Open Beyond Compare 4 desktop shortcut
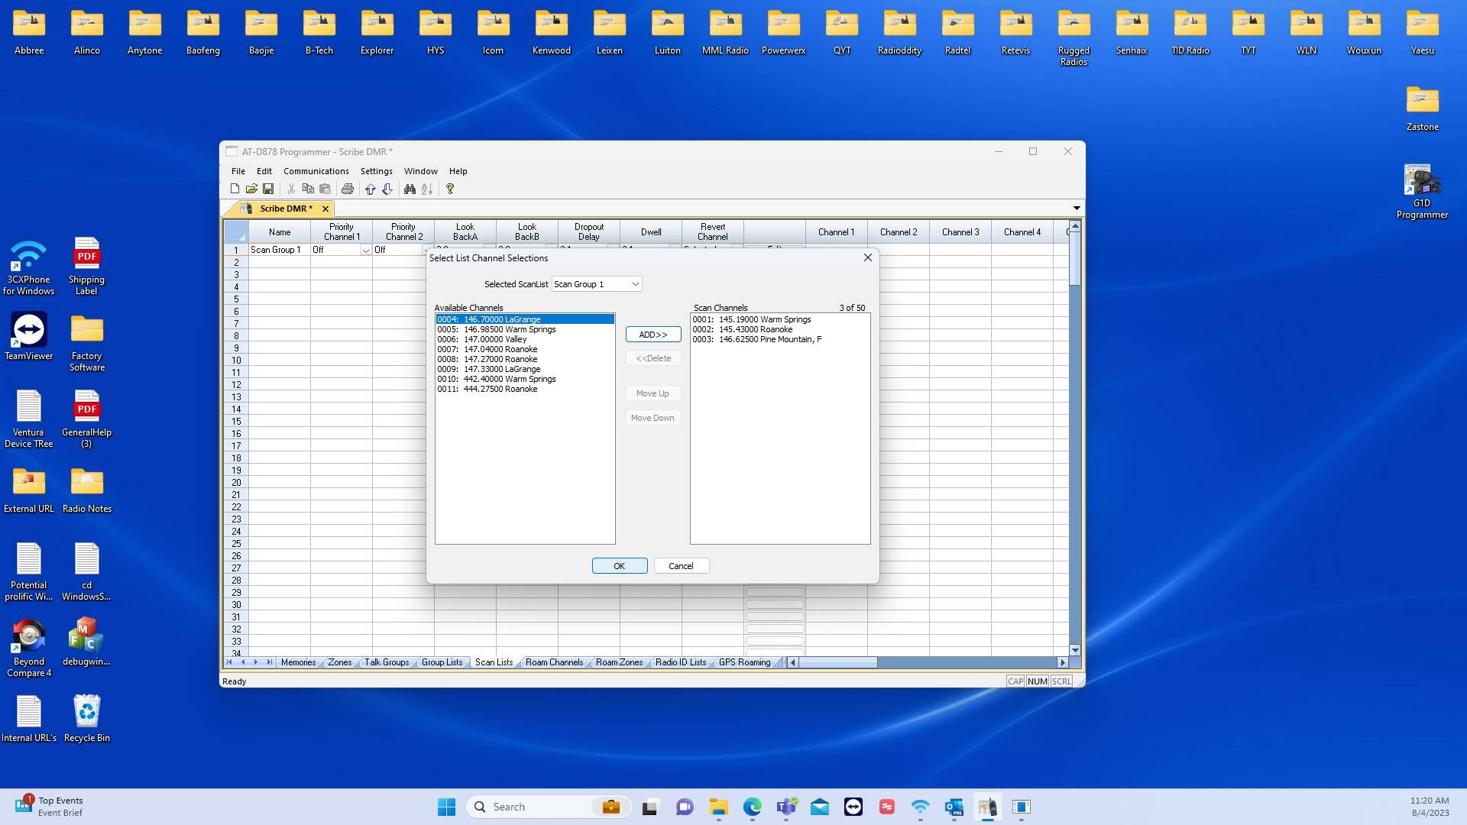 pos(29,648)
